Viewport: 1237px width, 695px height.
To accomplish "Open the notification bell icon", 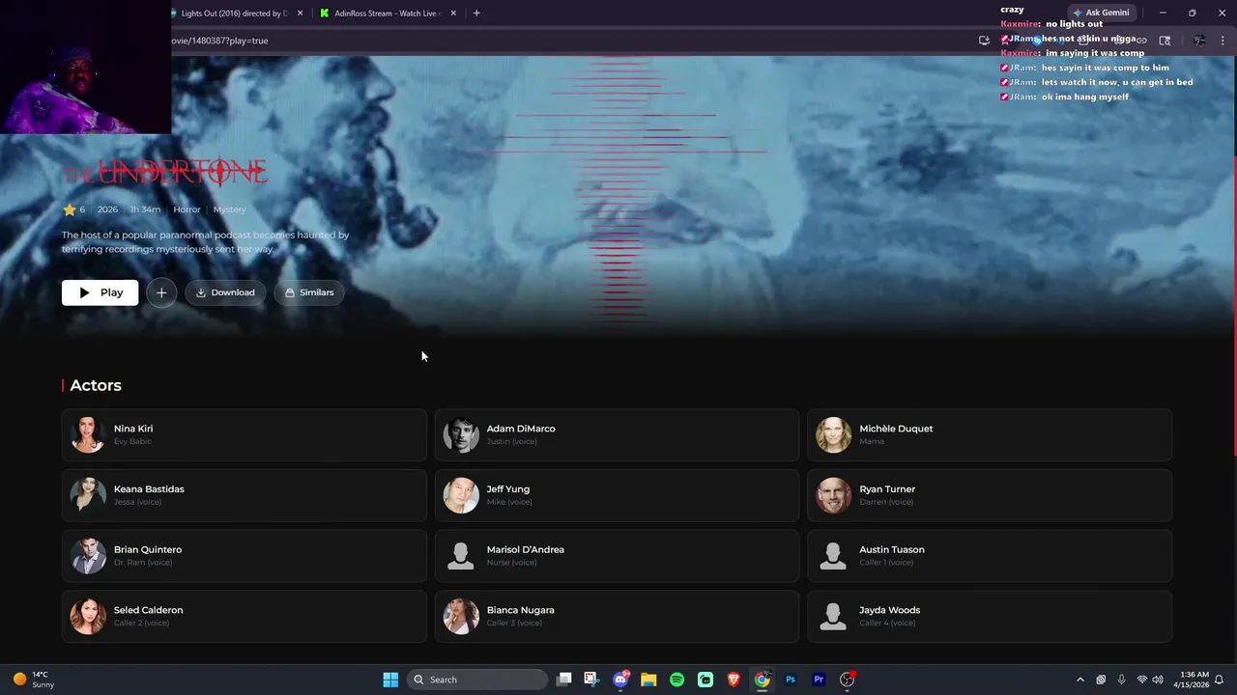I will tap(1220, 680).
